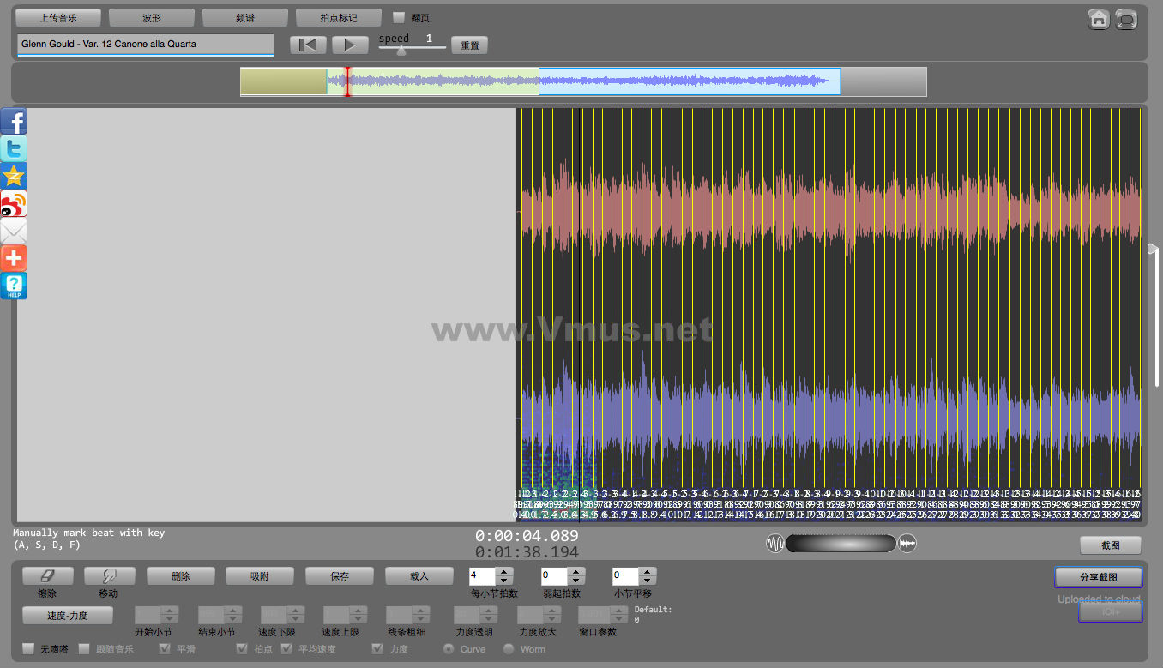Viewport: 1163px width, 668px height.
Task: Click the speed slider handle
Action: pyautogui.click(x=401, y=51)
